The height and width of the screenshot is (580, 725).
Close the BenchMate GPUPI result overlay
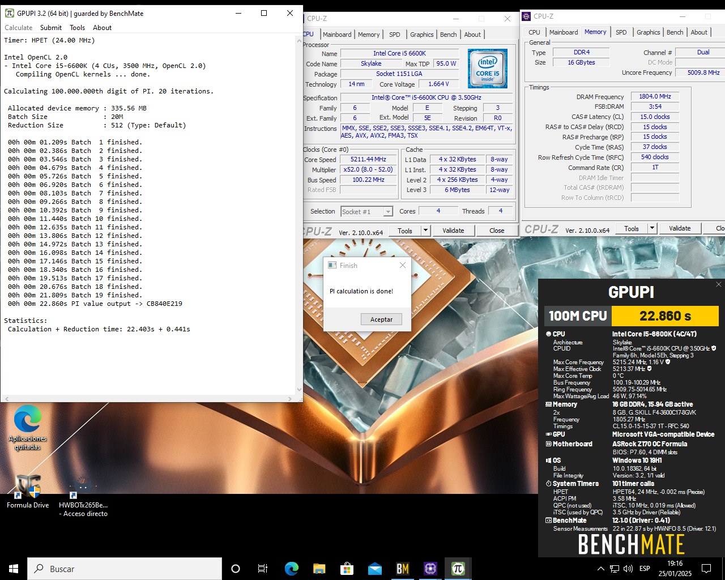click(x=718, y=284)
